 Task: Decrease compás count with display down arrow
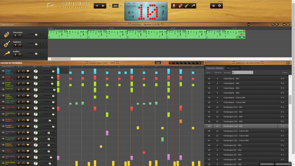[x=163, y=18]
